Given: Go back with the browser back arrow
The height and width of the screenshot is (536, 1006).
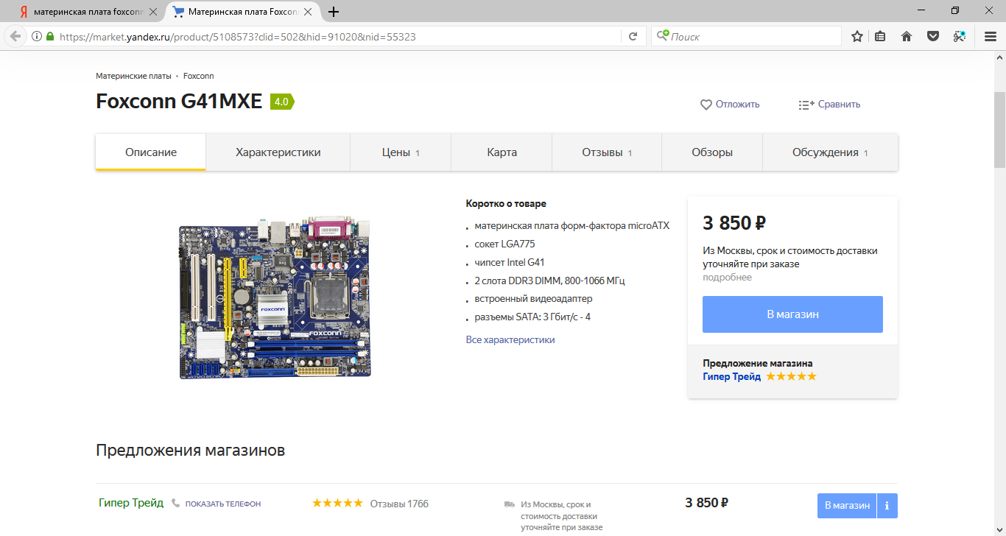Looking at the screenshot, I should click(15, 36).
